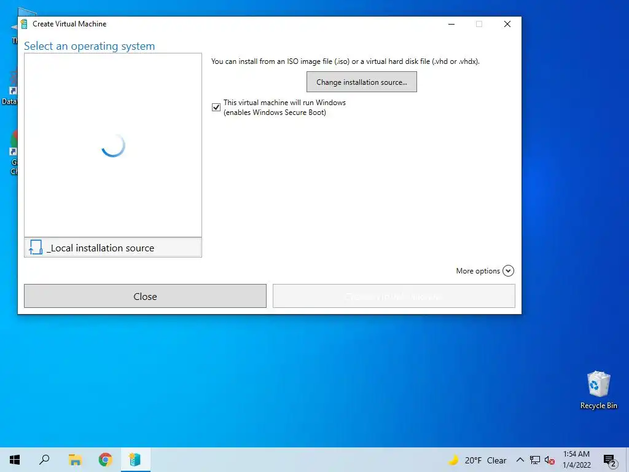
Task: Select Local installation source item
Action: (113, 248)
